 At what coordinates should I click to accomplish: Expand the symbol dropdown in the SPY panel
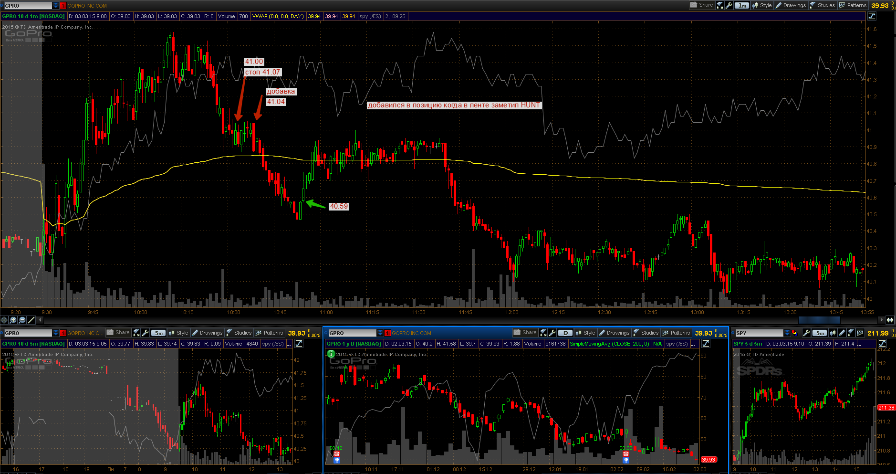click(787, 333)
